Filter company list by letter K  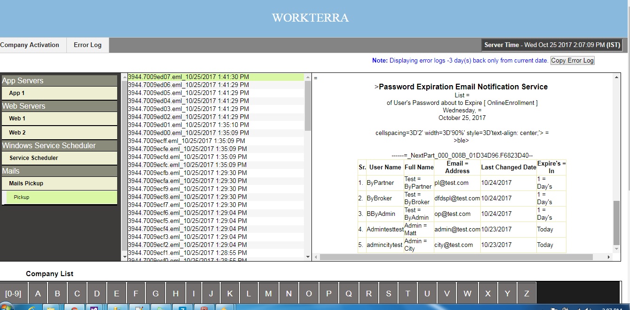click(230, 294)
